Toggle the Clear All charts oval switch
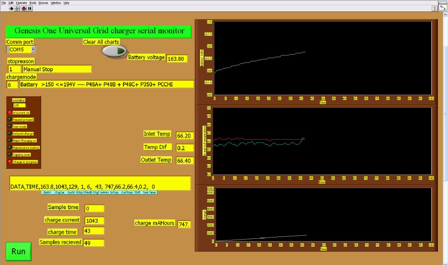This screenshot has width=448, height=265. tap(115, 52)
